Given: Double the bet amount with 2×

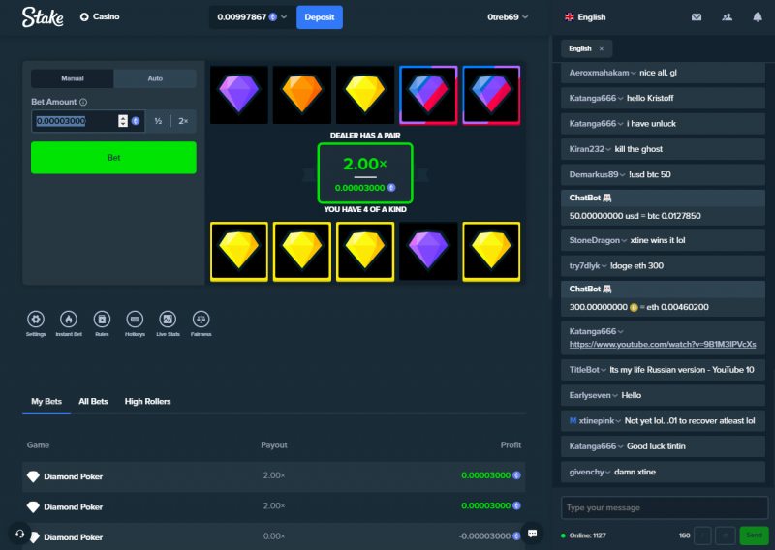Looking at the screenshot, I should 183,121.
